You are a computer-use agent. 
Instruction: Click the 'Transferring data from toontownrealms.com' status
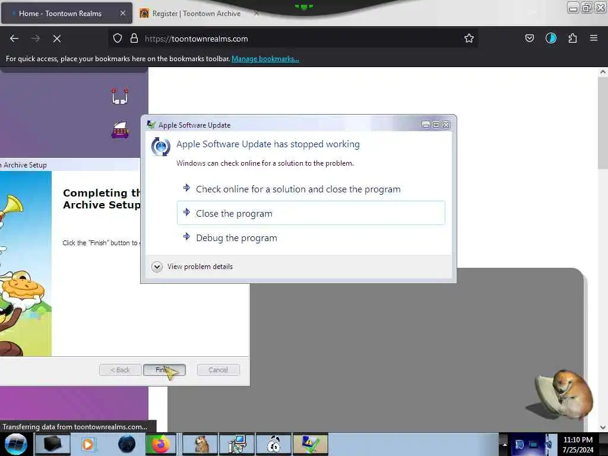pos(75,426)
